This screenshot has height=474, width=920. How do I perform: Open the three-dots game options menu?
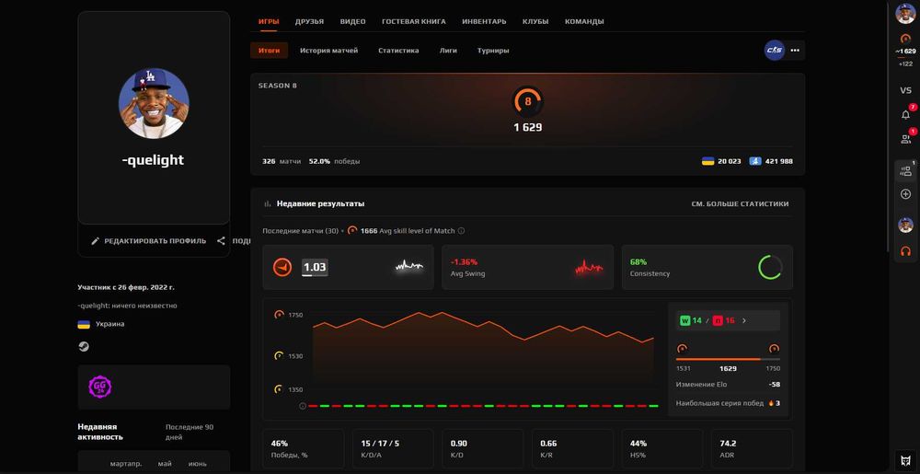point(795,50)
